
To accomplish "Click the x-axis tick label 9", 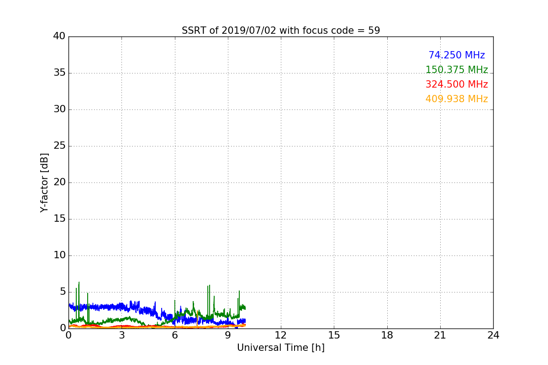I will (x=228, y=335).
